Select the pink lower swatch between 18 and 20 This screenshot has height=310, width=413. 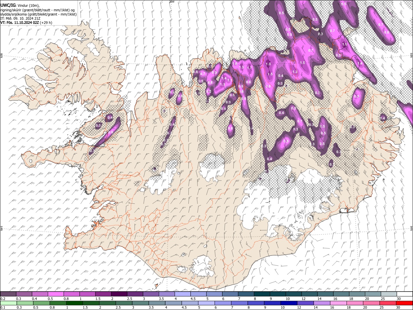355,303
